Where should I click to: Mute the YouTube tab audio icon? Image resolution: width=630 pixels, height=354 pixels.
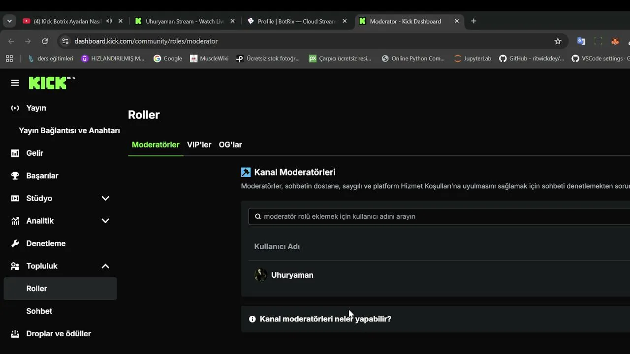(109, 21)
